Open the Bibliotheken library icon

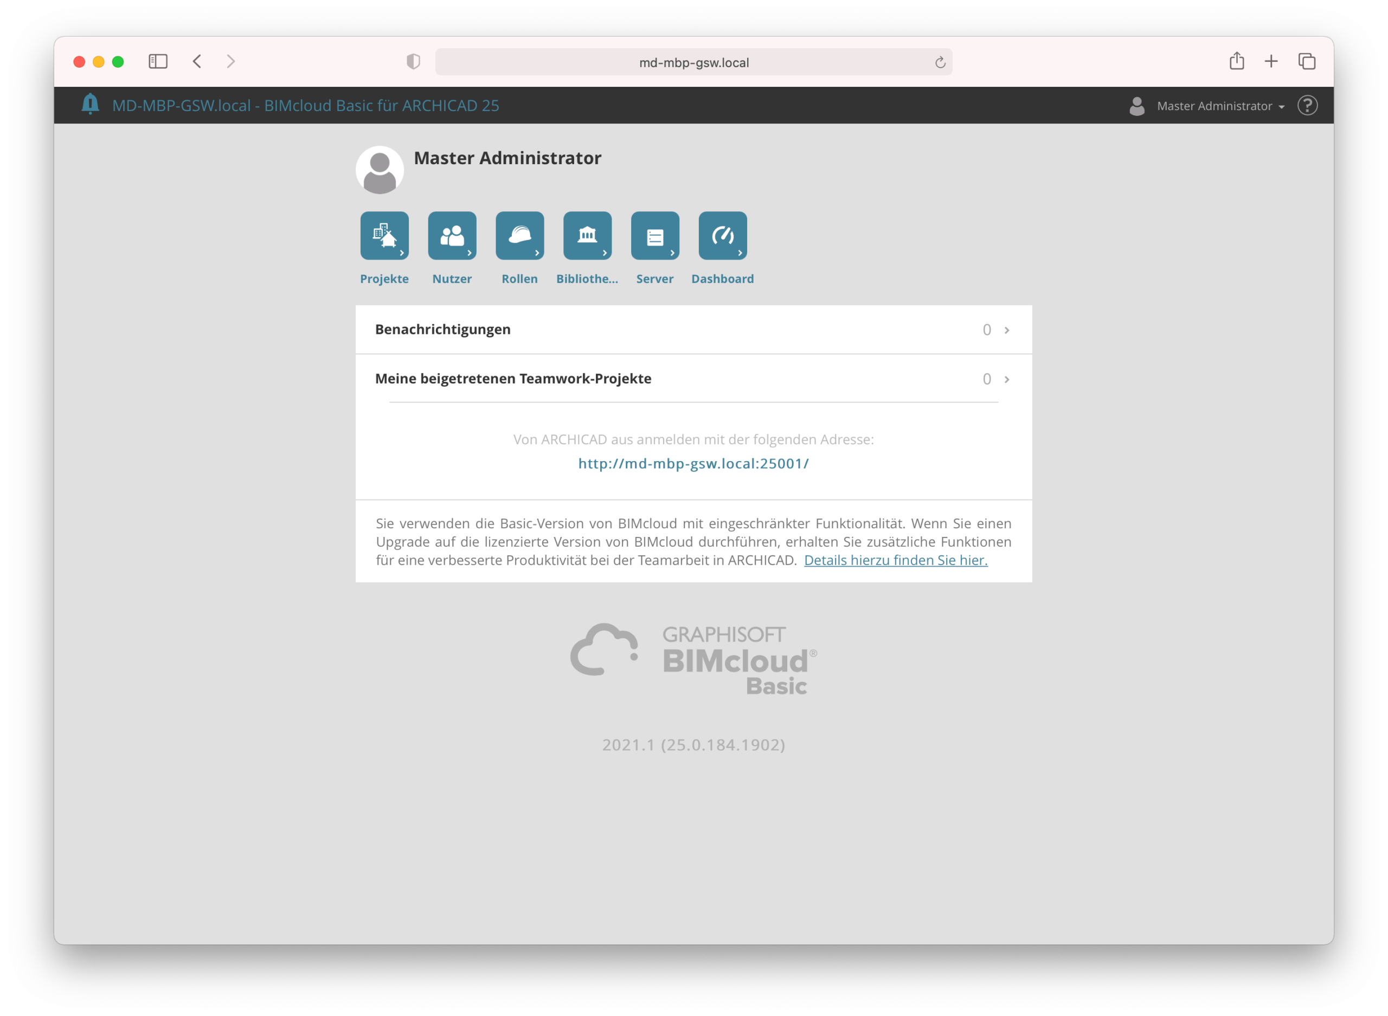click(x=588, y=236)
